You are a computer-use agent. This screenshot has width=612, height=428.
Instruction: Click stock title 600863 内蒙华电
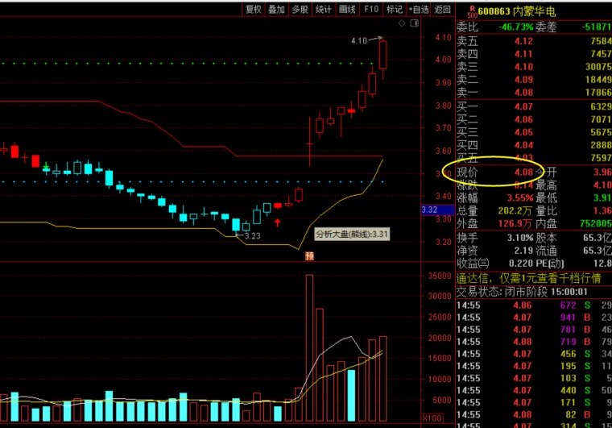point(516,11)
